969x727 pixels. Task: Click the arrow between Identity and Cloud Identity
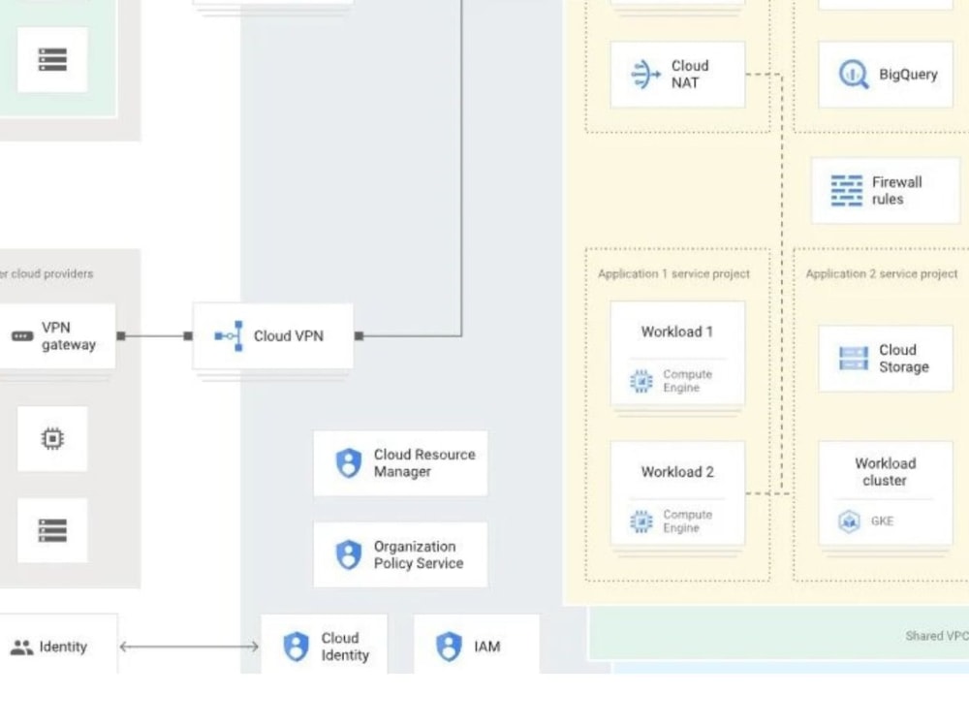[x=189, y=647]
